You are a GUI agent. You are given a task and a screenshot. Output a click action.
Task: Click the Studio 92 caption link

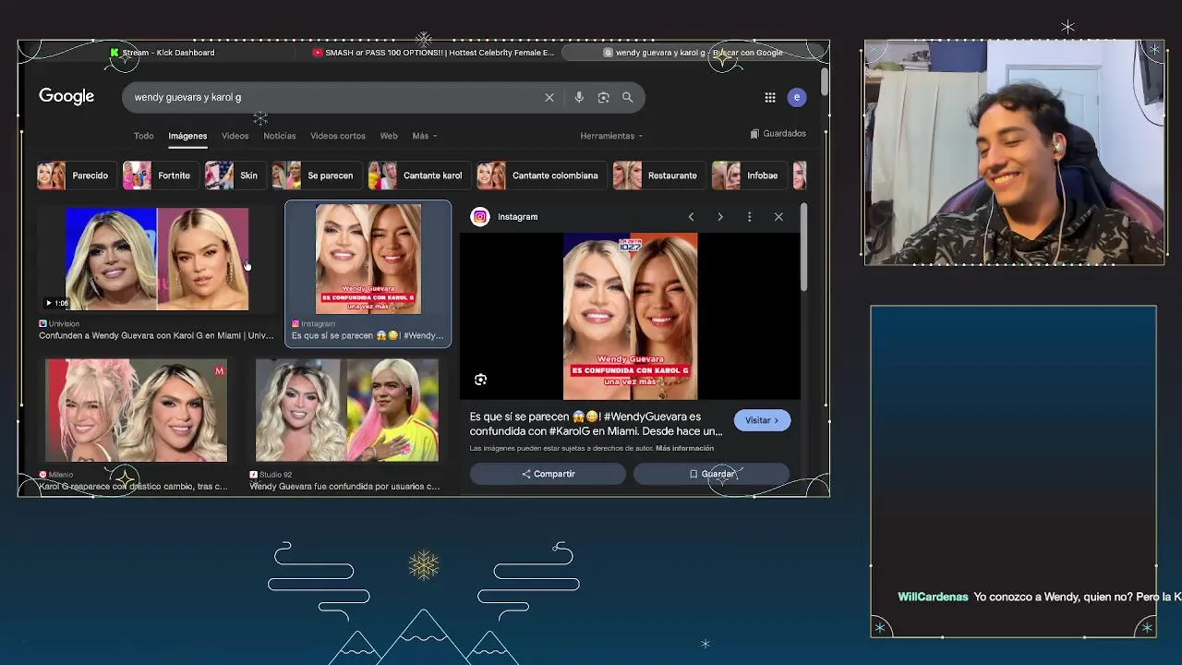[344, 487]
